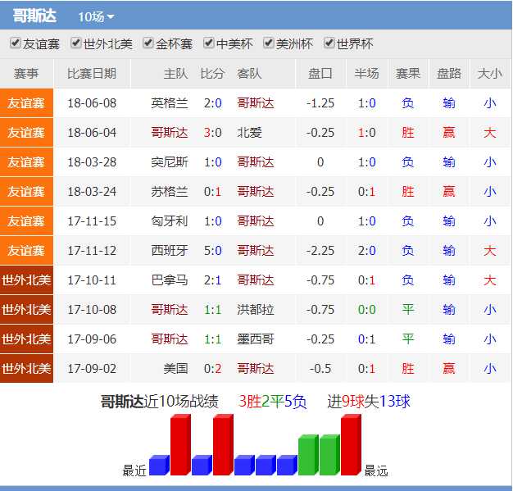This screenshot has height=491, width=513.
Task: Click the 5:0 score in the 西班牙 row
Action: (x=212, y=251)
